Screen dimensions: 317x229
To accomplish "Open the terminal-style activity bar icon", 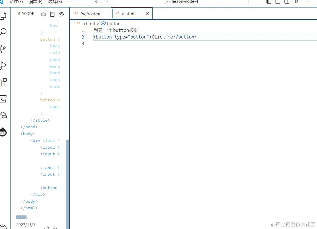I will [x=3, y=99].
